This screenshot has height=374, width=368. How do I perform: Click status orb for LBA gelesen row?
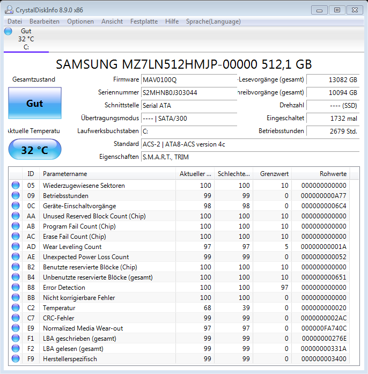coord(16,348)
